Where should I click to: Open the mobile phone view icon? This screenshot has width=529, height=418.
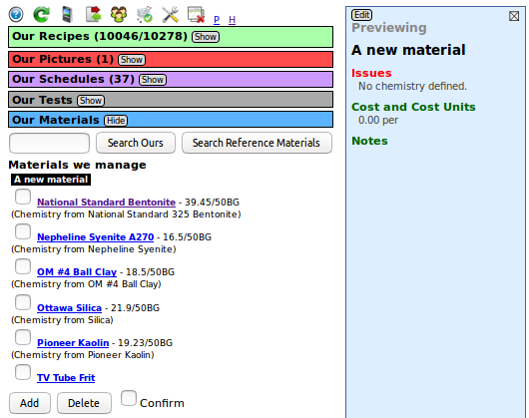67,15
